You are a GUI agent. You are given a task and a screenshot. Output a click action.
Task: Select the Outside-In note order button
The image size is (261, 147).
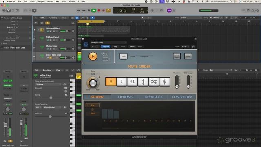click(x=143, y=82)
